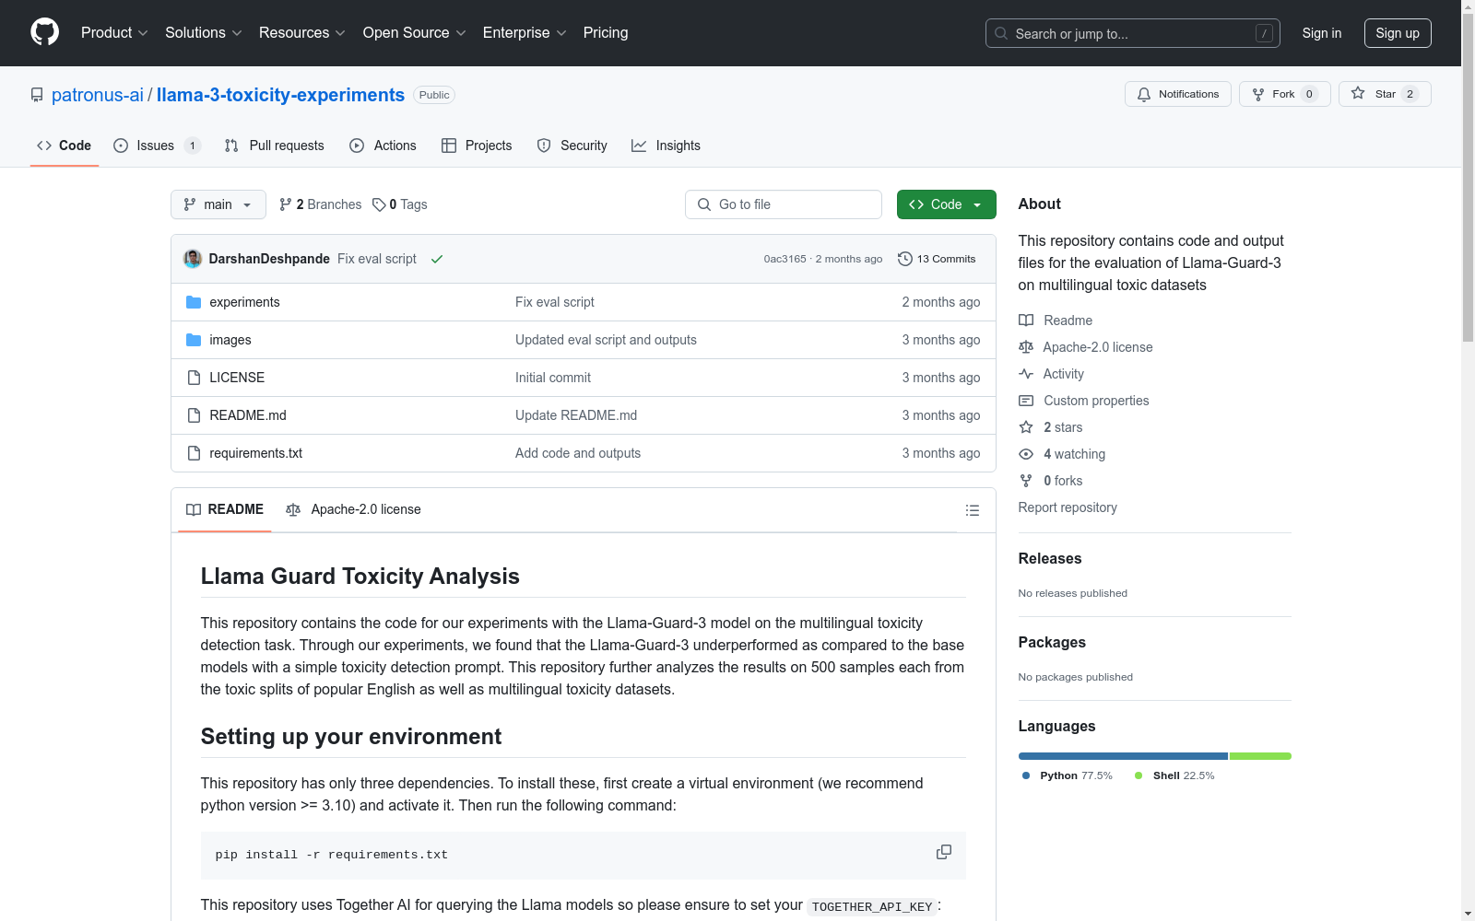This screenshot has height=921, width=1475.
Task: Click the Activity pulse icon
Action: click(x=1026, y=374)
